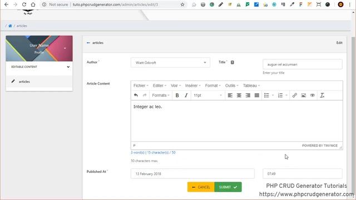
Task: Open the browser home page
Action: pyautogui.click(x=33, y=4)
